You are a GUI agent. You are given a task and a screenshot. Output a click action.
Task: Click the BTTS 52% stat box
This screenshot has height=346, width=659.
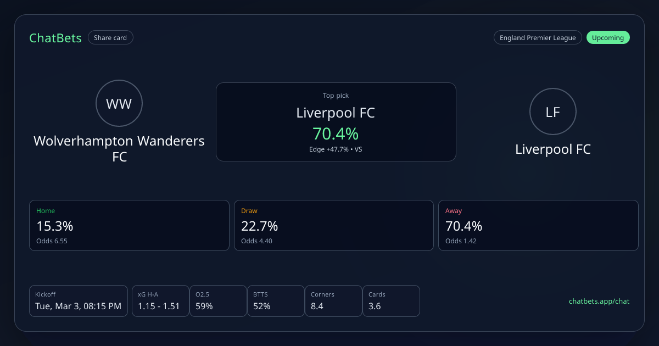coord(276,301)
